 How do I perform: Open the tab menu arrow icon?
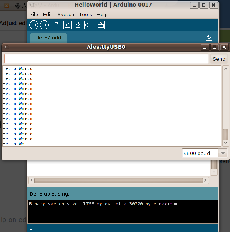pyautogui.click(x=209, y=37)
